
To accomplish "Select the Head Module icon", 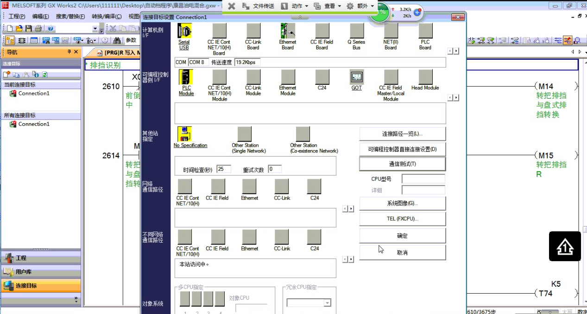I will (425, 77).
